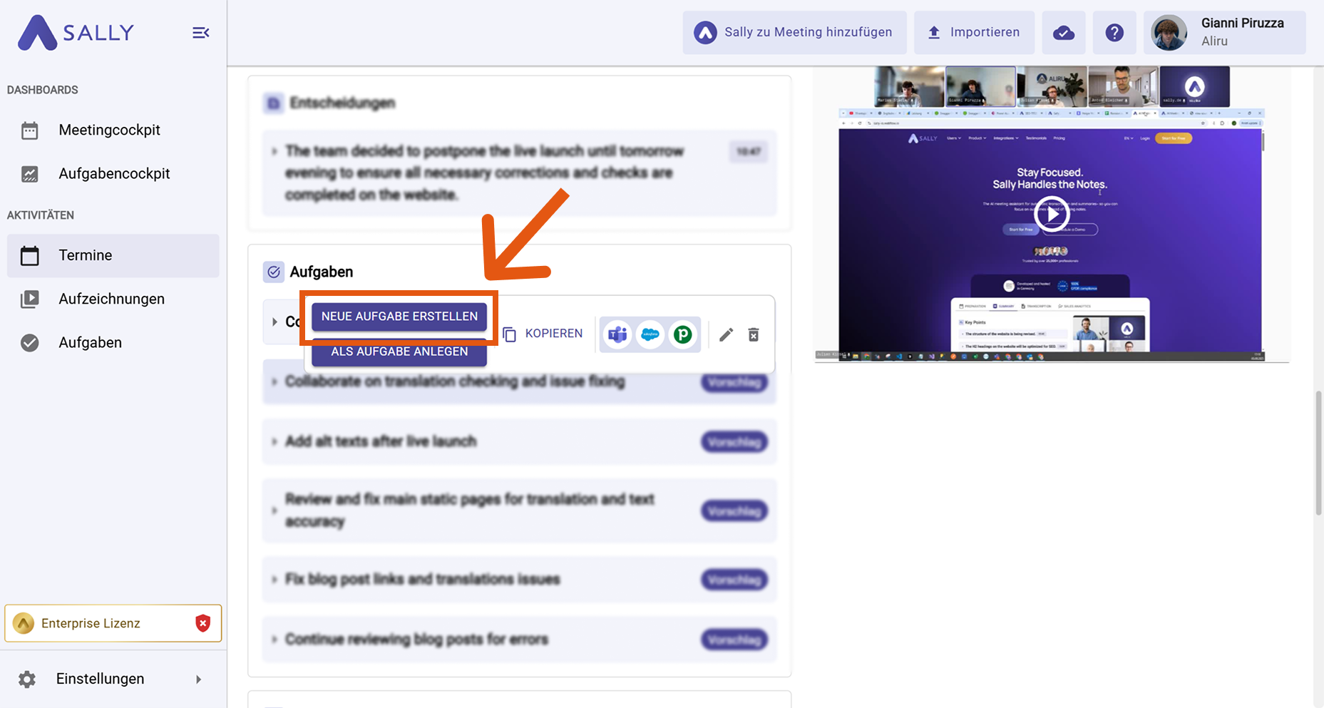Click the Aufgaben checkmark icon in sidebar

pyautogui.click(x=30, y=343)
